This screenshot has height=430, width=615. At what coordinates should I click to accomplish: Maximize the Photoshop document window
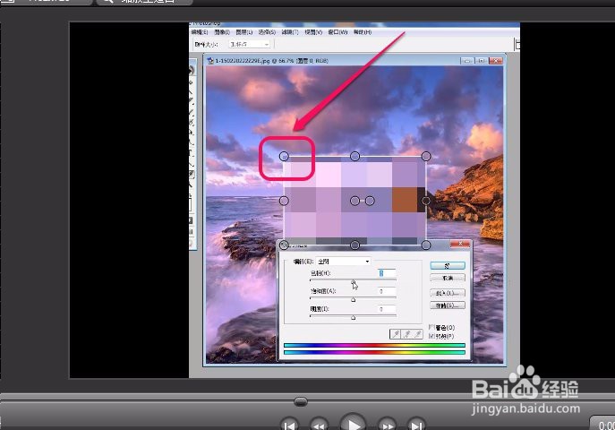coord(482,61)
